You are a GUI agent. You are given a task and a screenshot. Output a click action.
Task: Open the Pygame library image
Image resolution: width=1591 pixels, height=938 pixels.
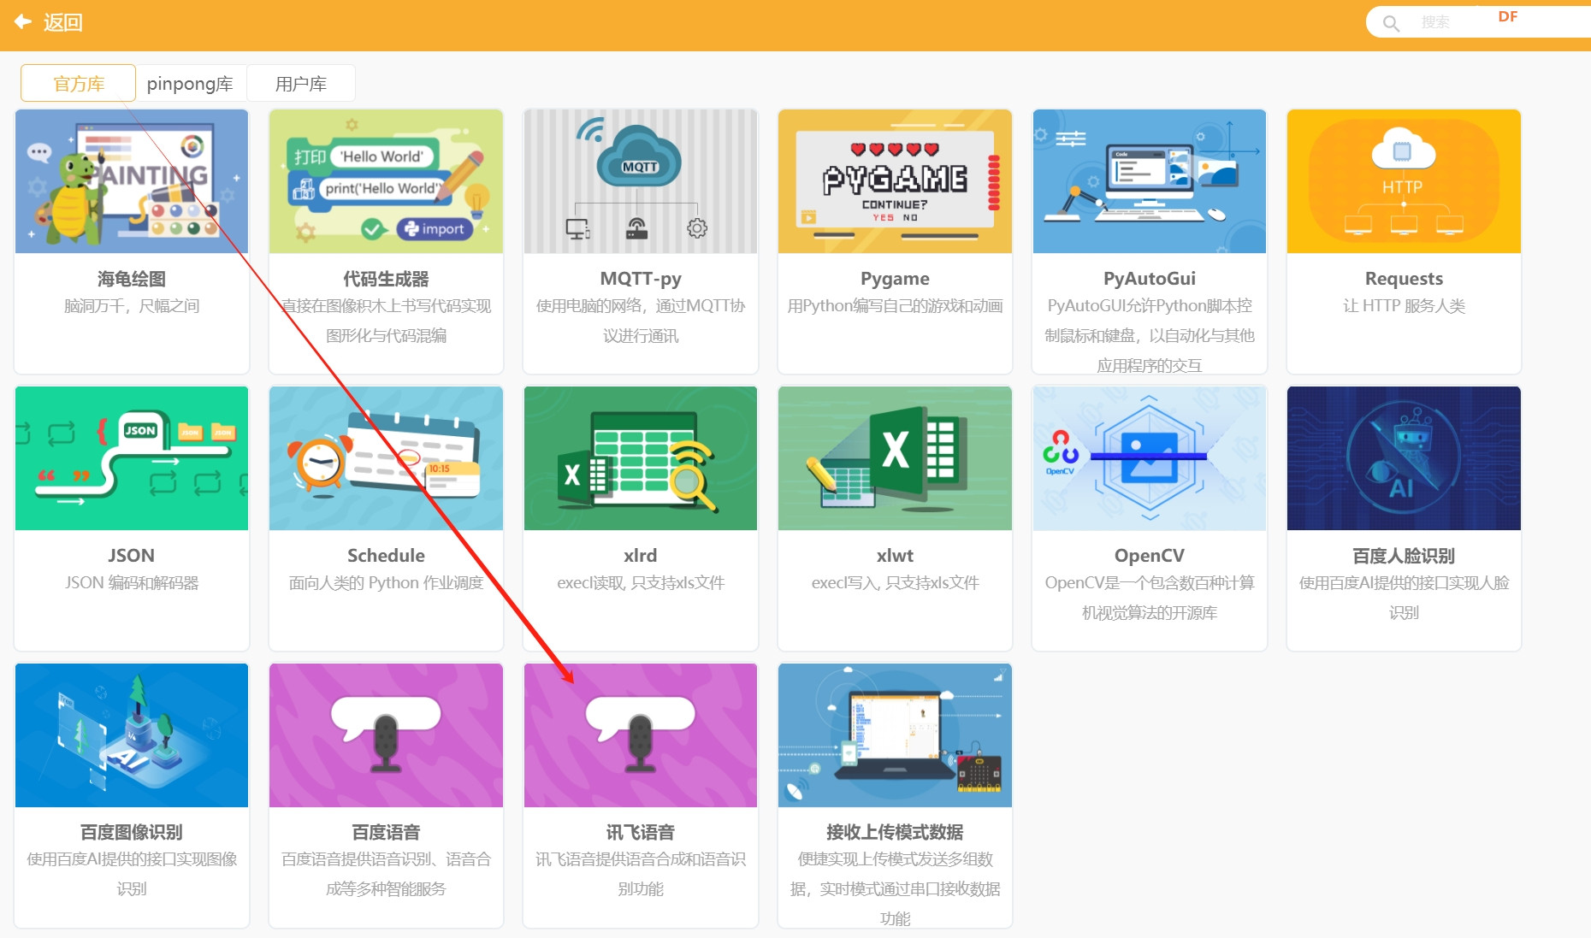[x=895, y=181]
